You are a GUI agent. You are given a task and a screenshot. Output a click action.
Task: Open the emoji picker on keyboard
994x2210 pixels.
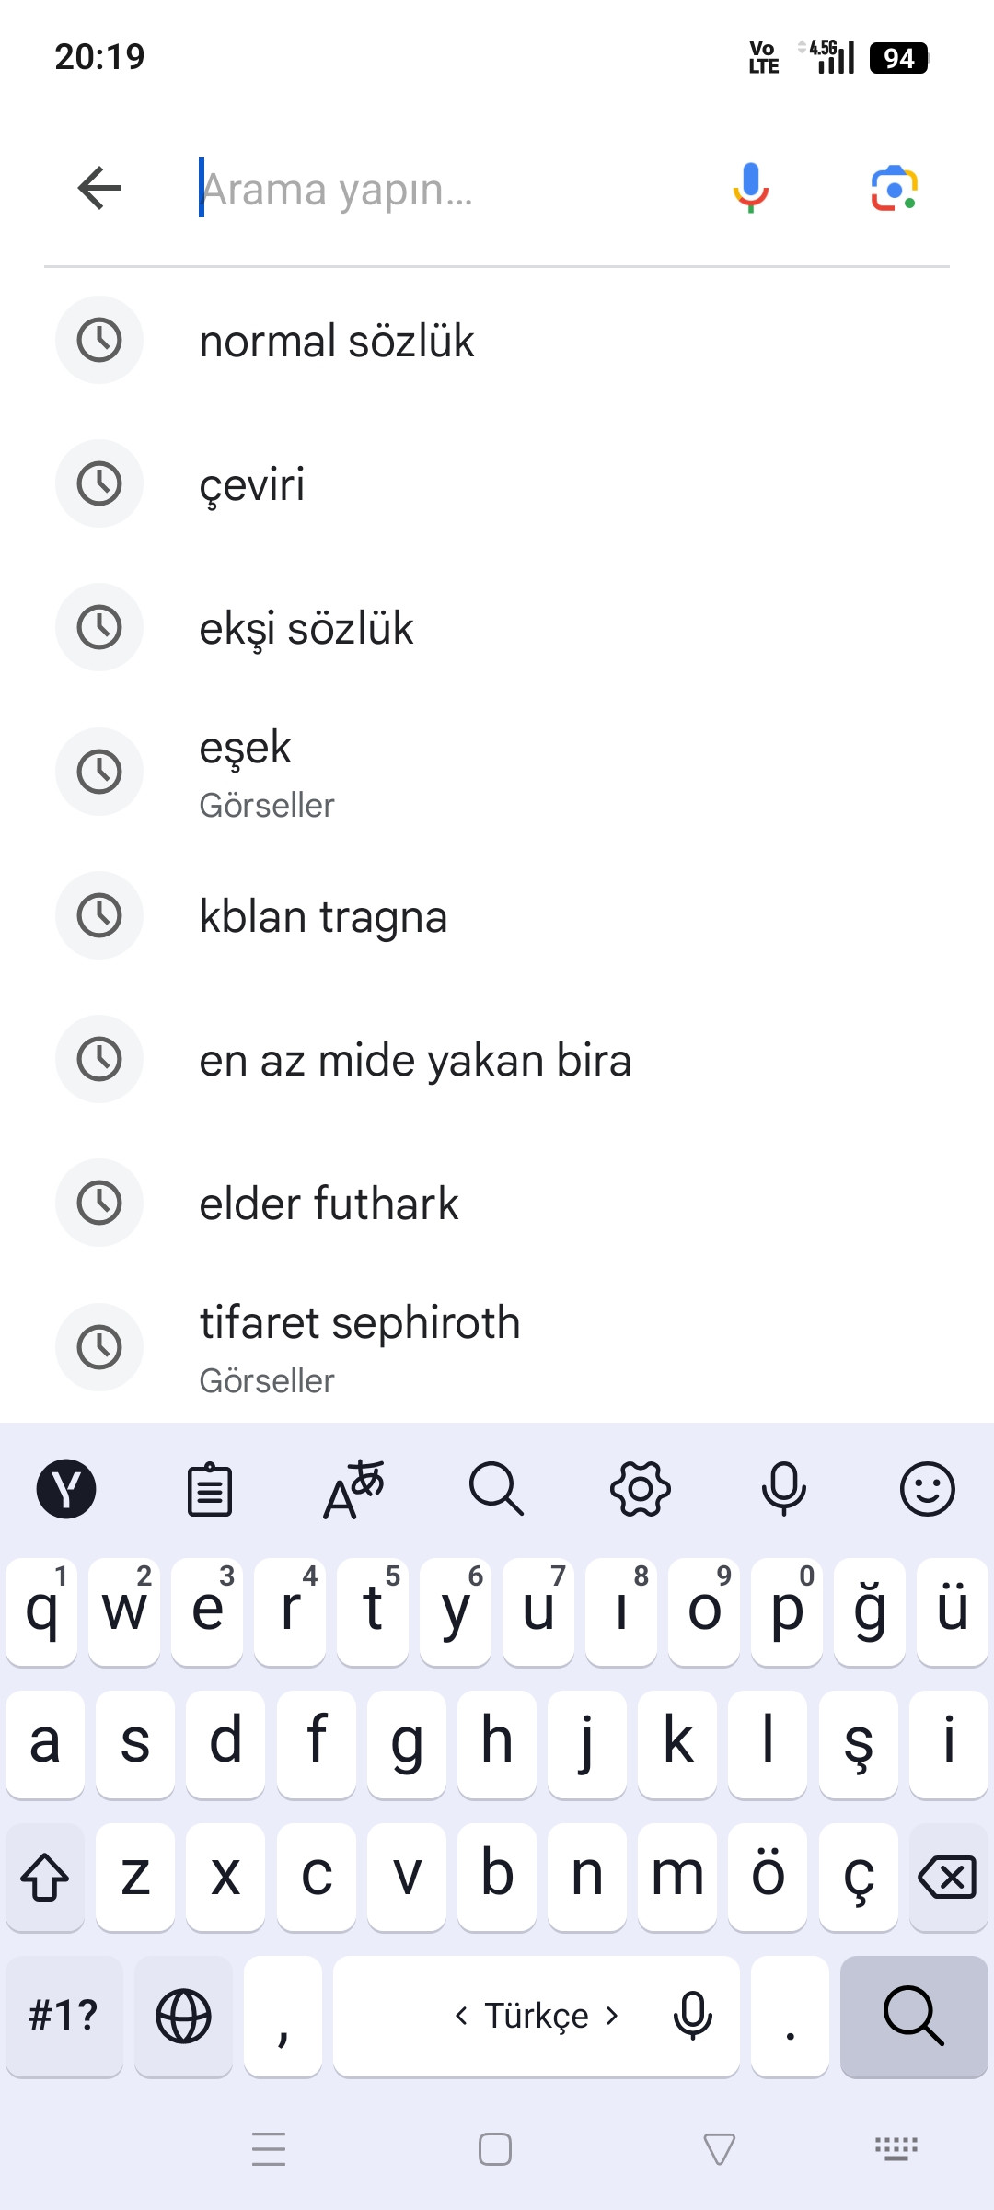tap(927, 1489)
